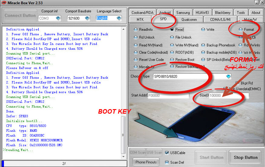Screen dimensions: 265x167
Task: Open the Comport inf dropdown arrow
Action: (58, 18)
